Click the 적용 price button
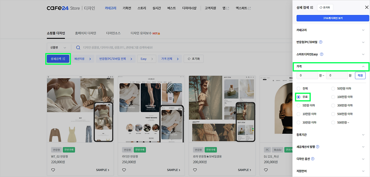The height and width of the screenshot is (177, 370). click(x=360, y=75)
